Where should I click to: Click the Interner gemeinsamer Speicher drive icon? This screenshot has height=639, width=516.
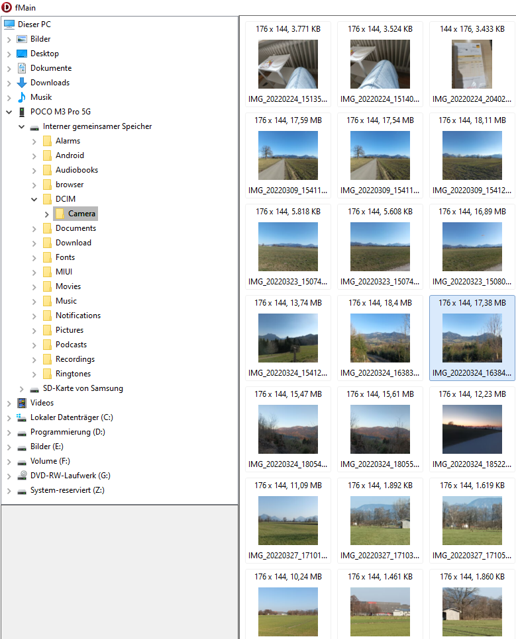tap(34, 127)
